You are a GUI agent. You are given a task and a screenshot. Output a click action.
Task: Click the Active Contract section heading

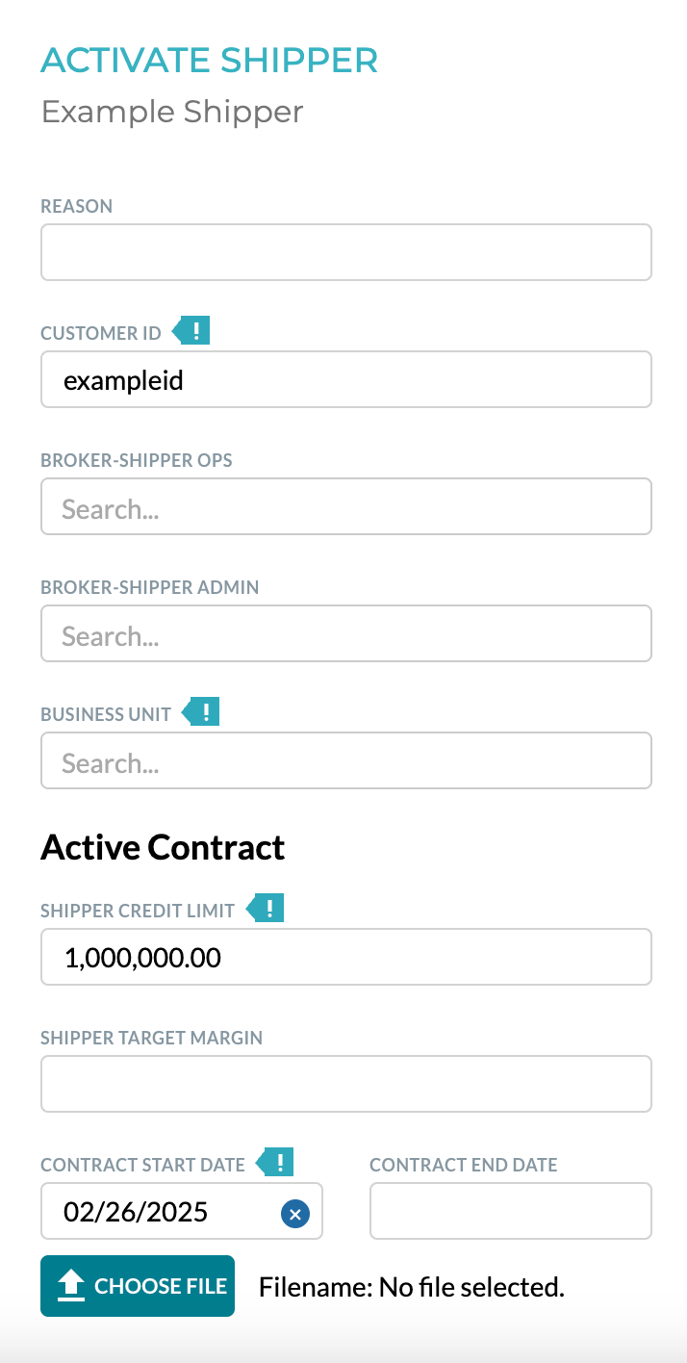tap(163, 847)
